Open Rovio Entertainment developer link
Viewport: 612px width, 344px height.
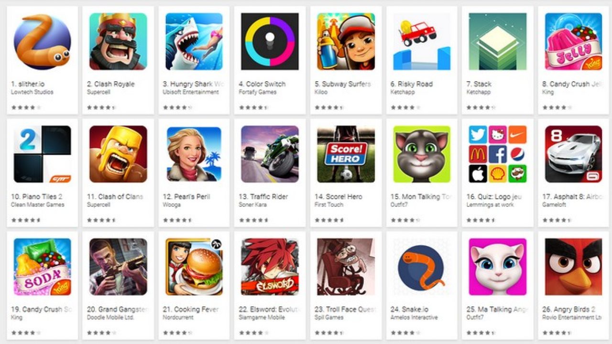572,318
